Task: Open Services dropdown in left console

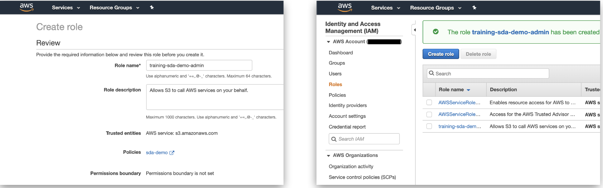Action: [x=66, y=7]
